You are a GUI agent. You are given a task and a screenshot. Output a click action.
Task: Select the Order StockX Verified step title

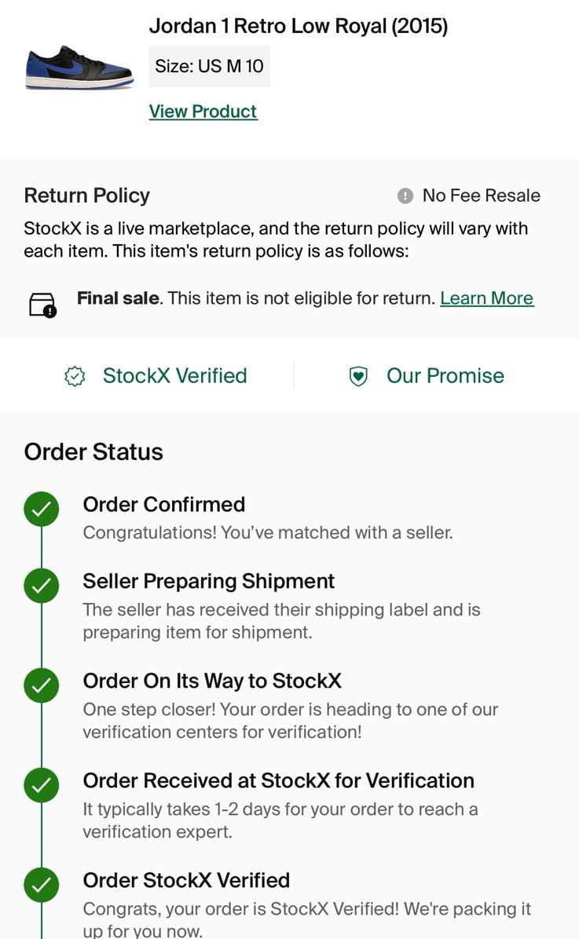(186, 879)
